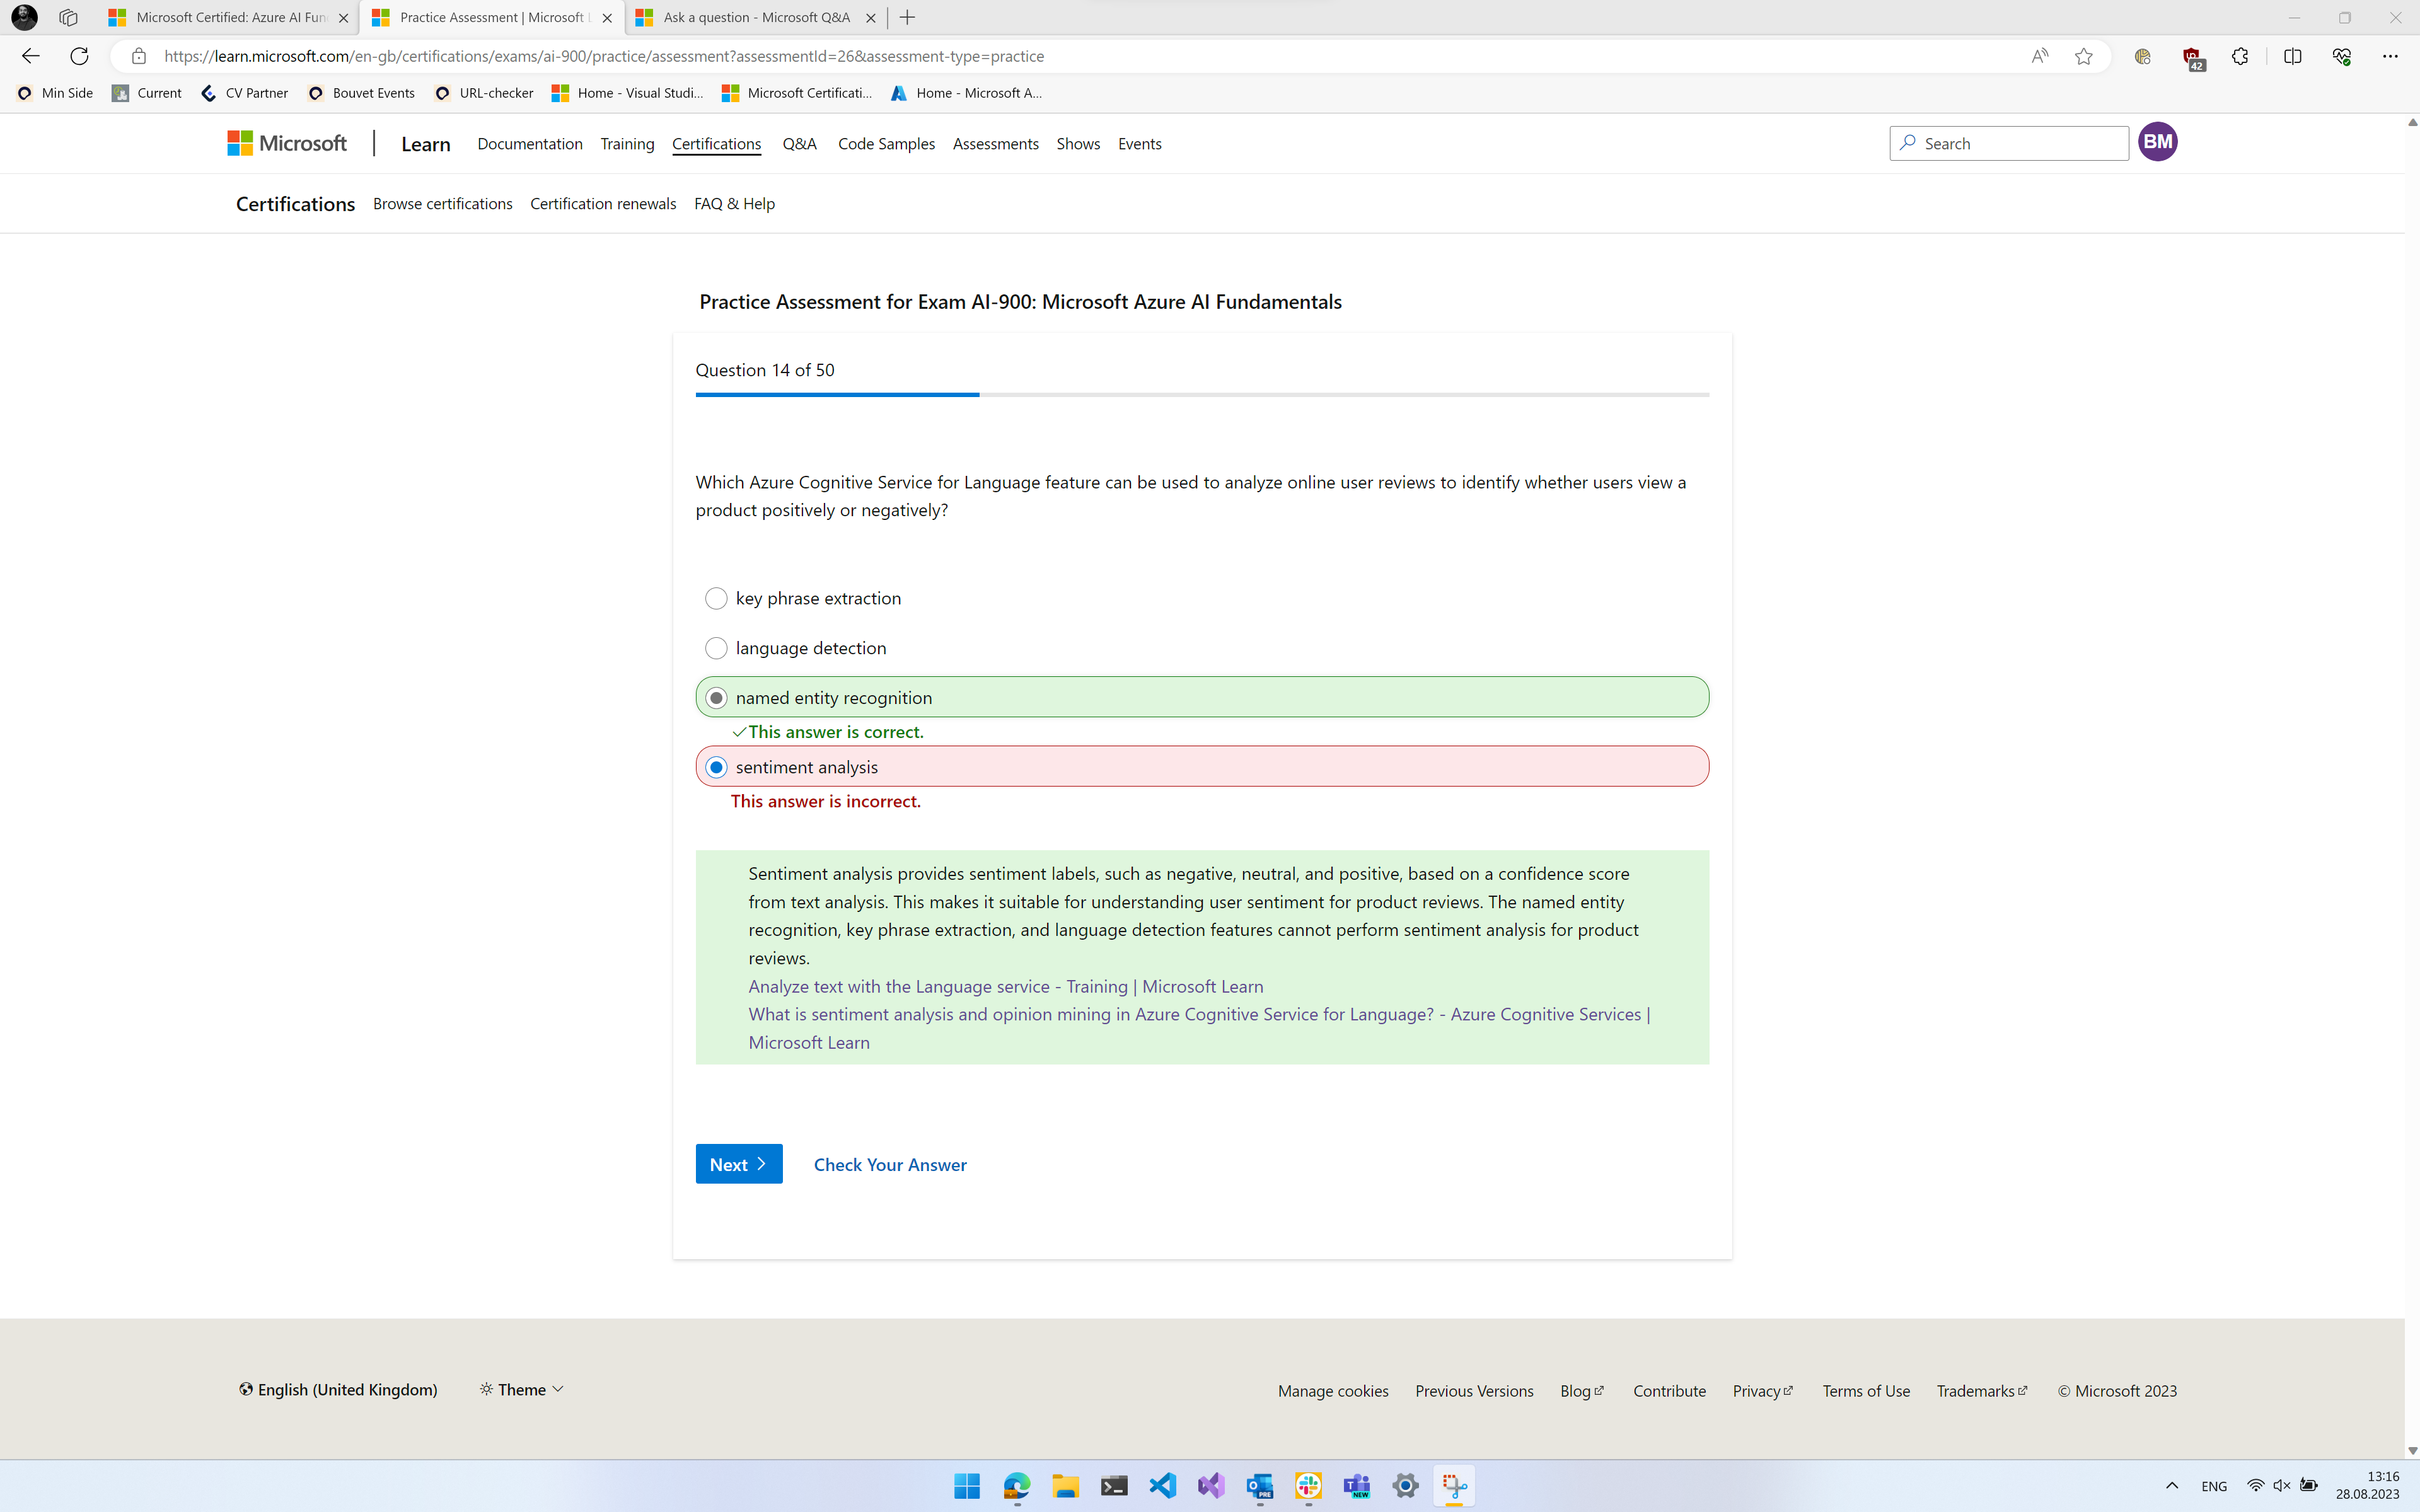Screen dimensions: 2420x1512
Task: Open Snipping Tool from taskbar
Action: click(x=1455, y=1486)
